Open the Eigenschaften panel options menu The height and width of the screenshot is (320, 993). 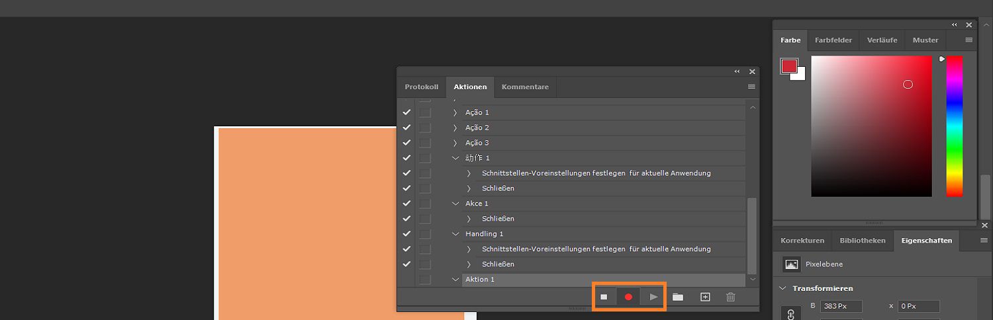click(x=984, y=240)
